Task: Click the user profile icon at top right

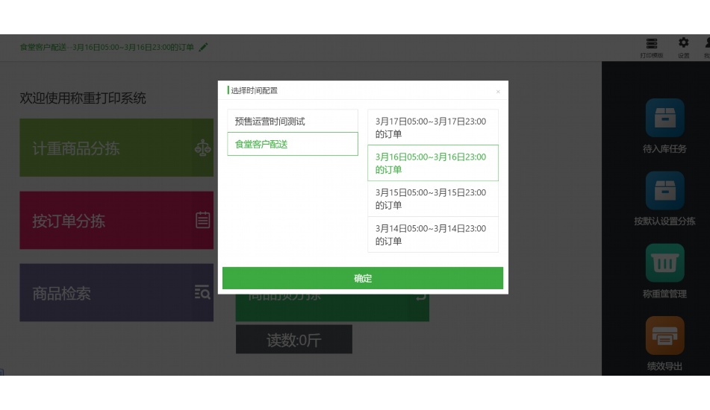Action: tap(706, 44)
